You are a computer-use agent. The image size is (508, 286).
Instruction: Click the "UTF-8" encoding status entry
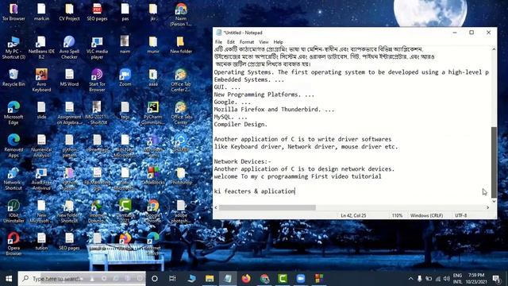tap(460, 215)
